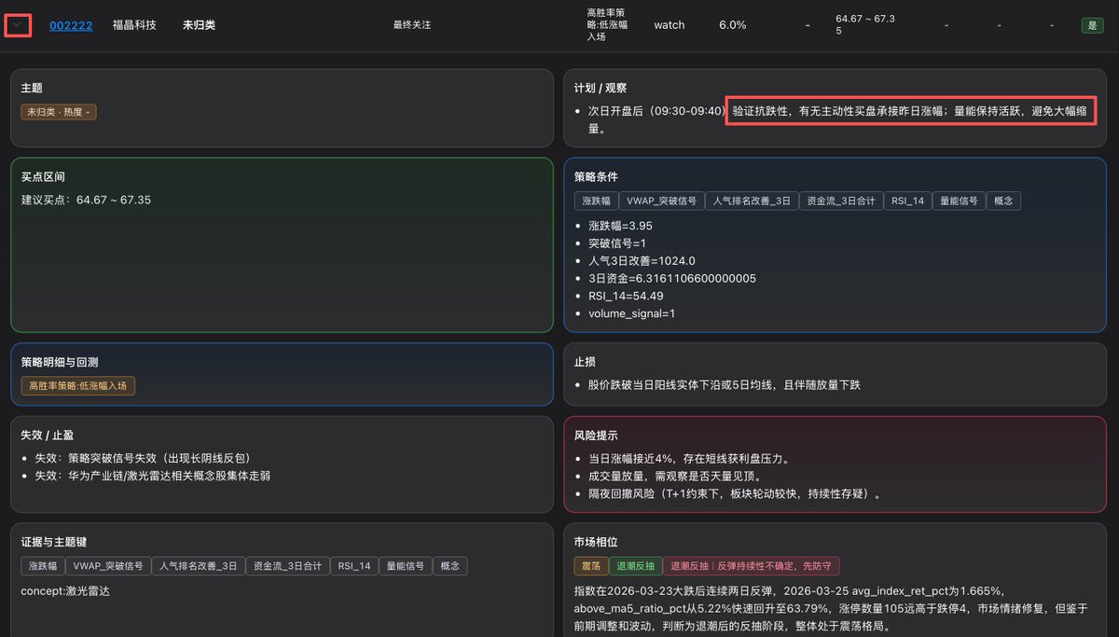Click the 最终关注 cell in the top row
Image resolution: width=1119 pixels, height=637 pixels.
click(x=412, y=25)
